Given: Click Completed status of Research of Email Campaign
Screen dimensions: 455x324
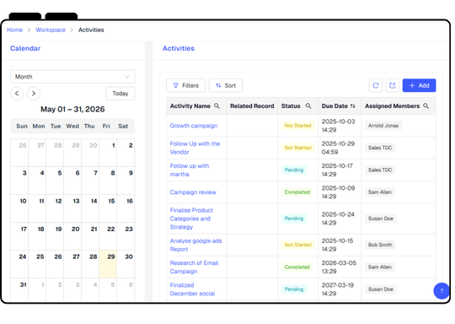Looking at the screenshot, I should [x=297, y=267].
